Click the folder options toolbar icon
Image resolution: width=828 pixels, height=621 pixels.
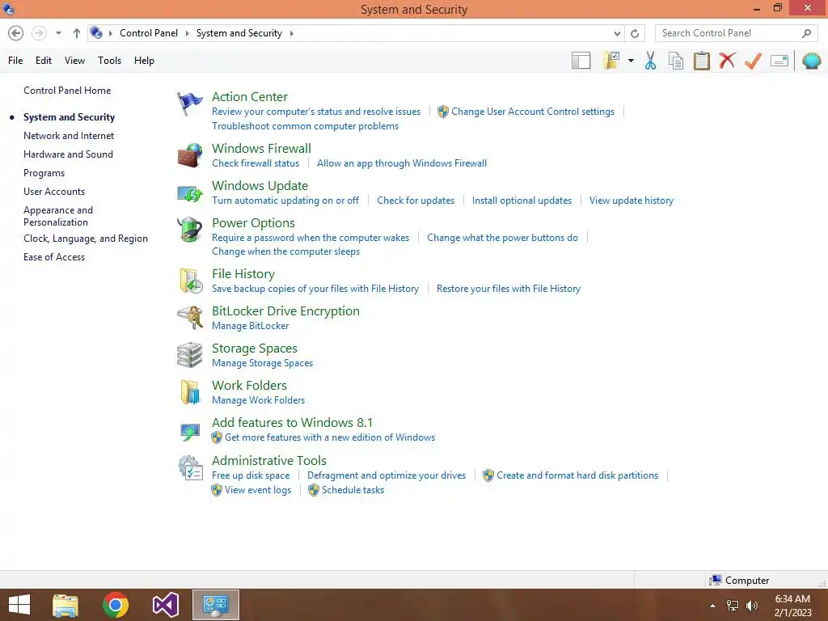coord(611,60)
